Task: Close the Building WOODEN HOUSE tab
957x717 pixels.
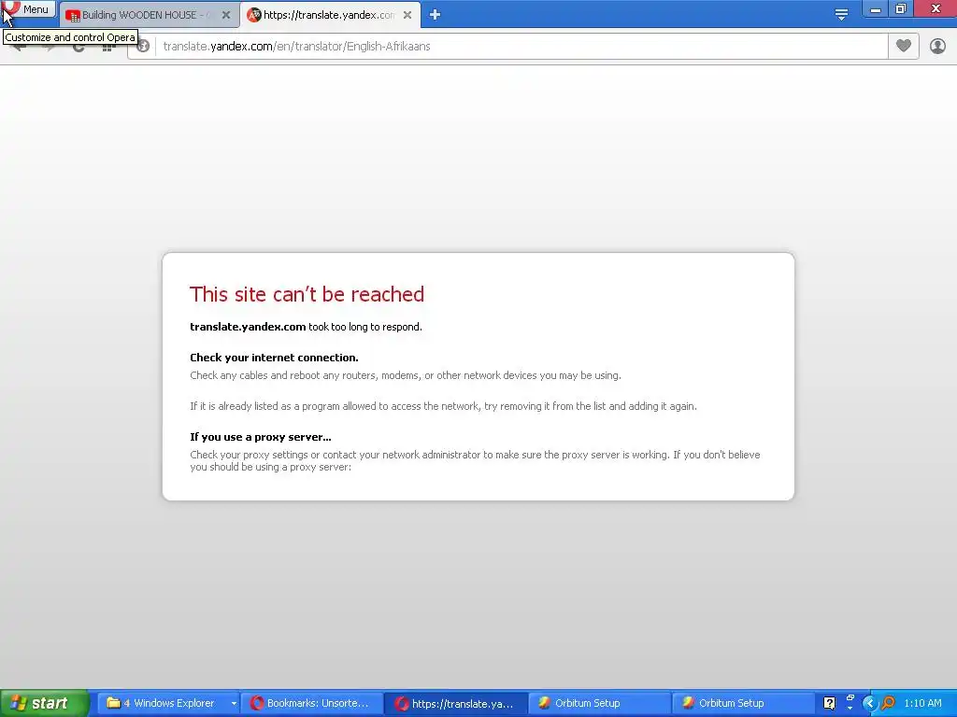Action: [x=226, y=15]
